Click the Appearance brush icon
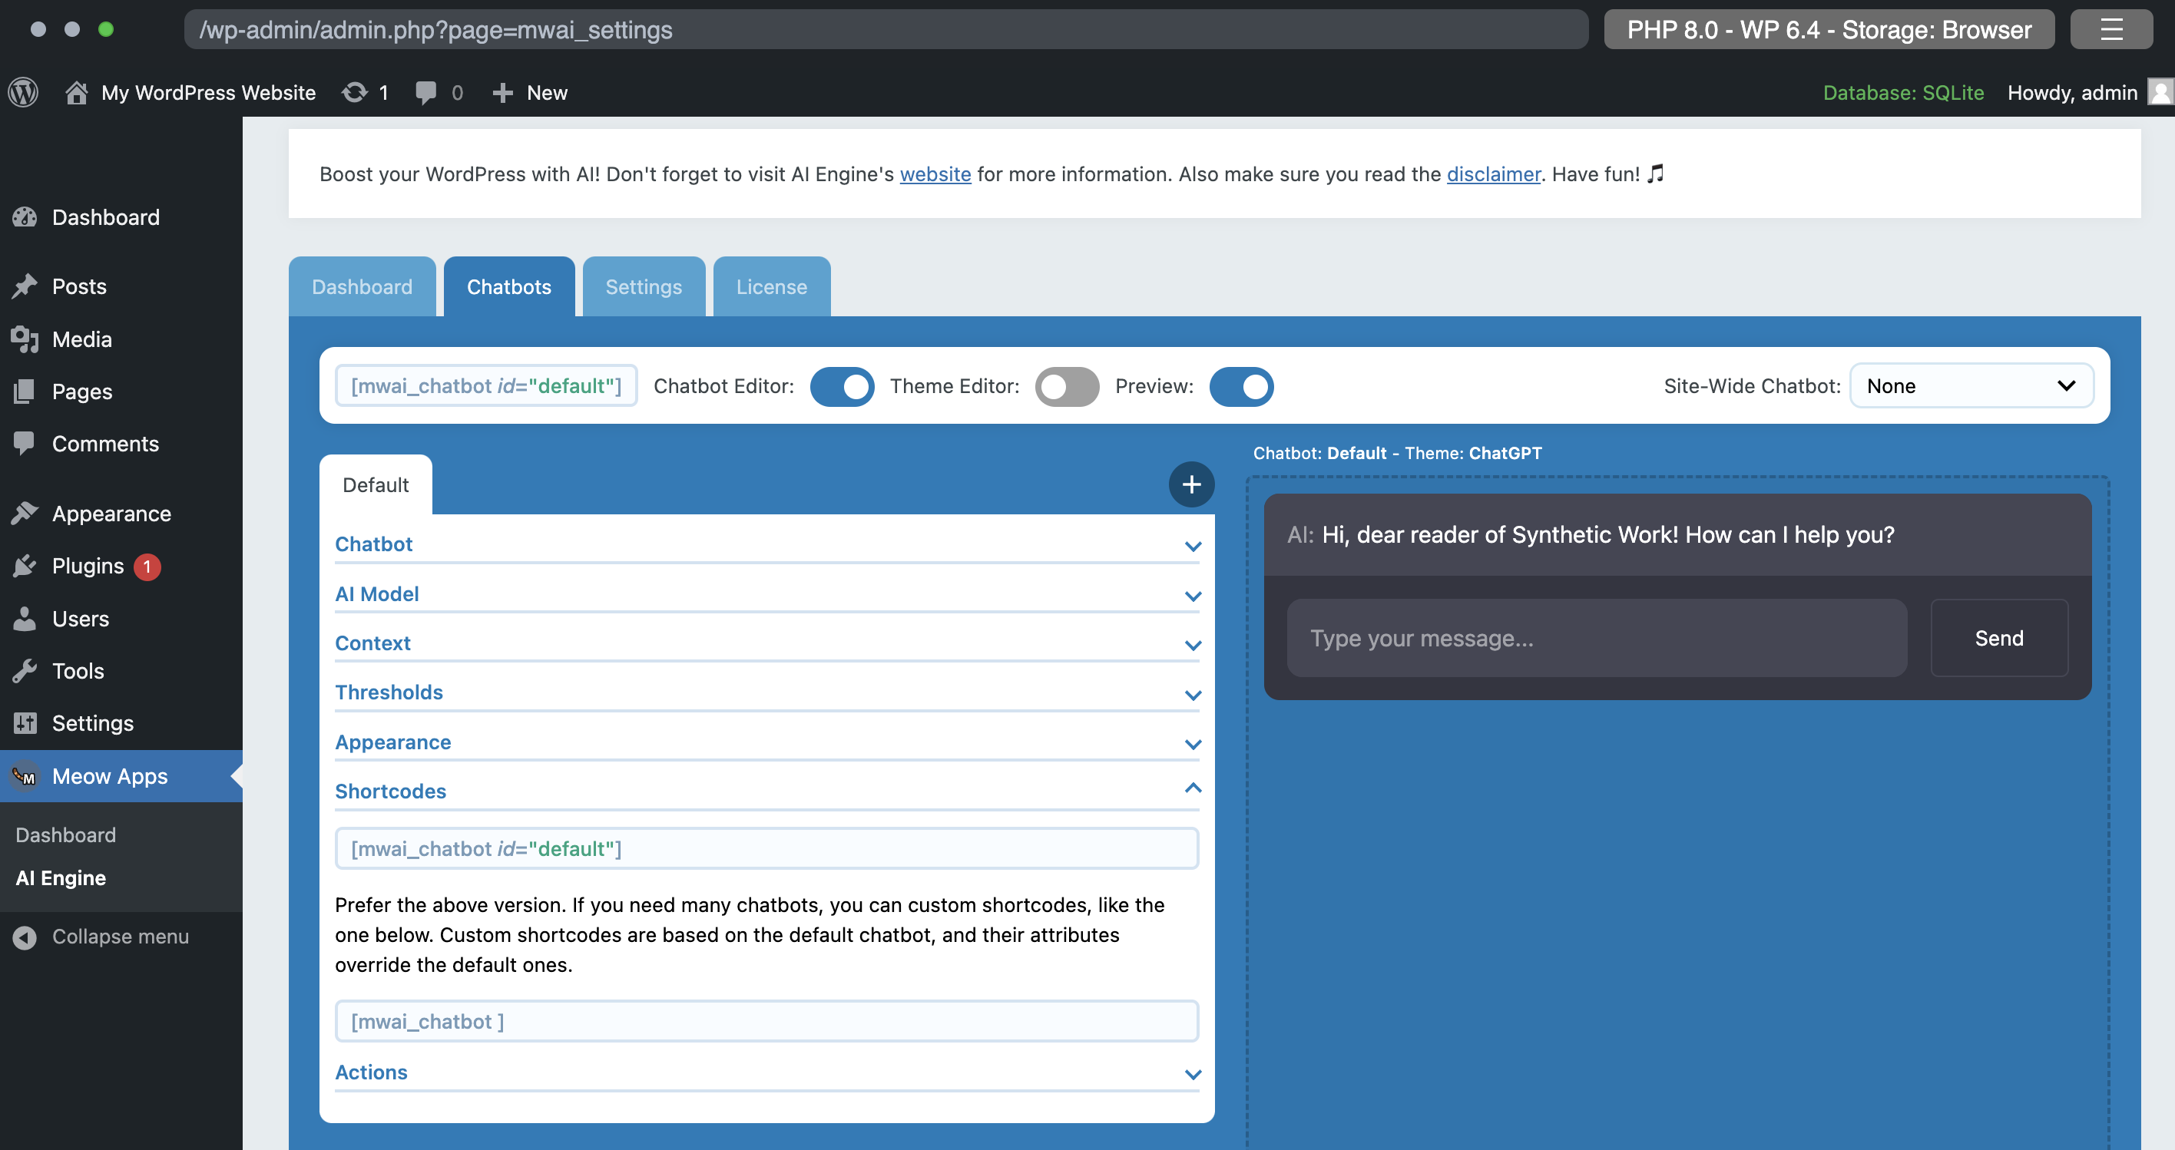 pyautogui.click(x=25, y=513)
